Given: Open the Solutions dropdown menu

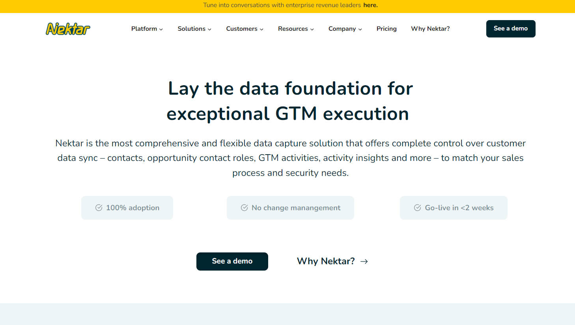Looking at the screenshot, I should [x=194, y=29].
